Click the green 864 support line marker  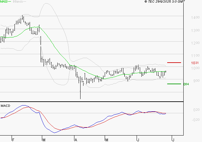click(x=174, y=84)
